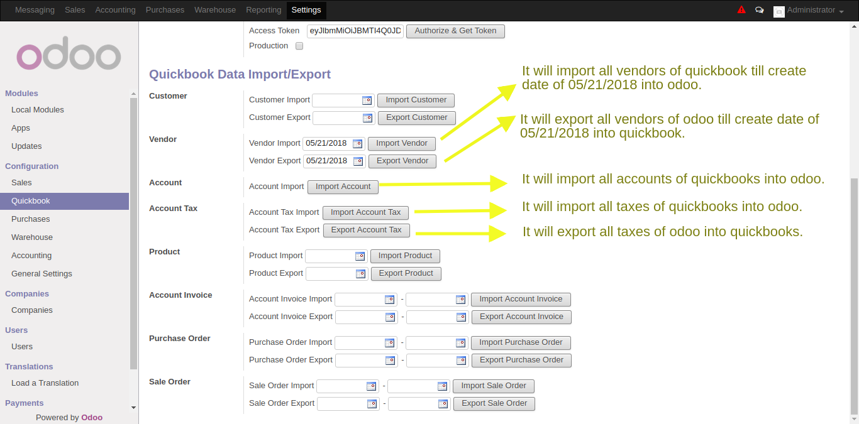
Task: Click the Vendor Import date field
Action: pyautogui.click(x=334, y=144)
